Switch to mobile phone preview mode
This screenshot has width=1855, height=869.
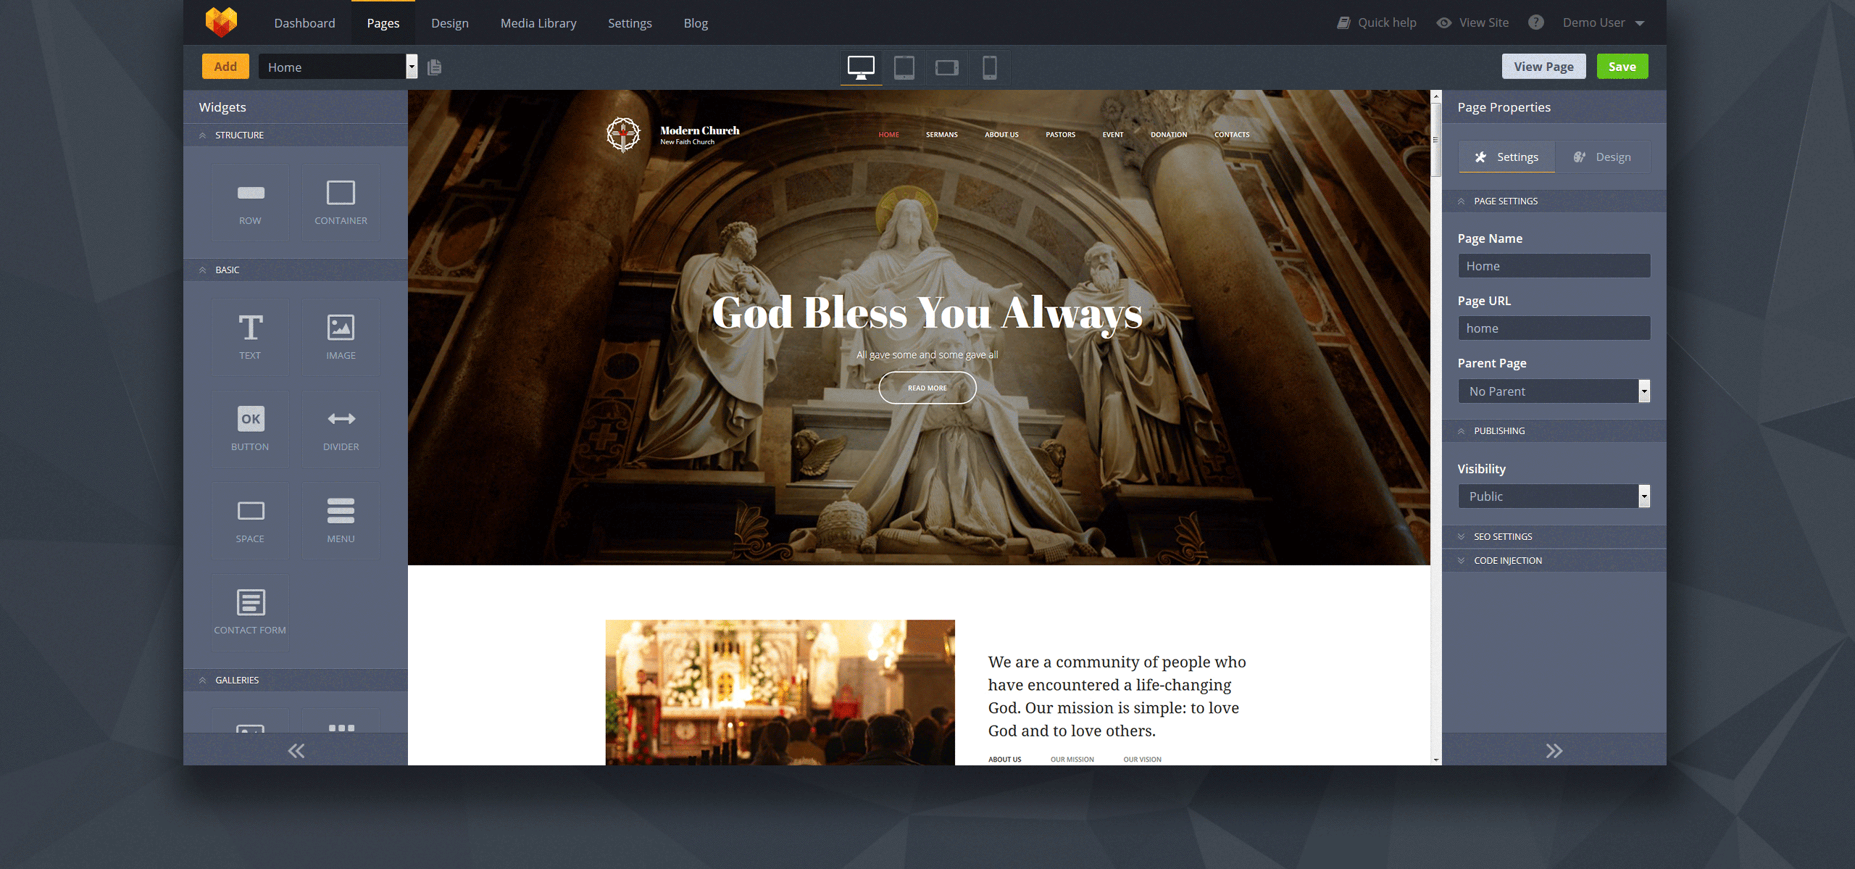coord(990,67)
